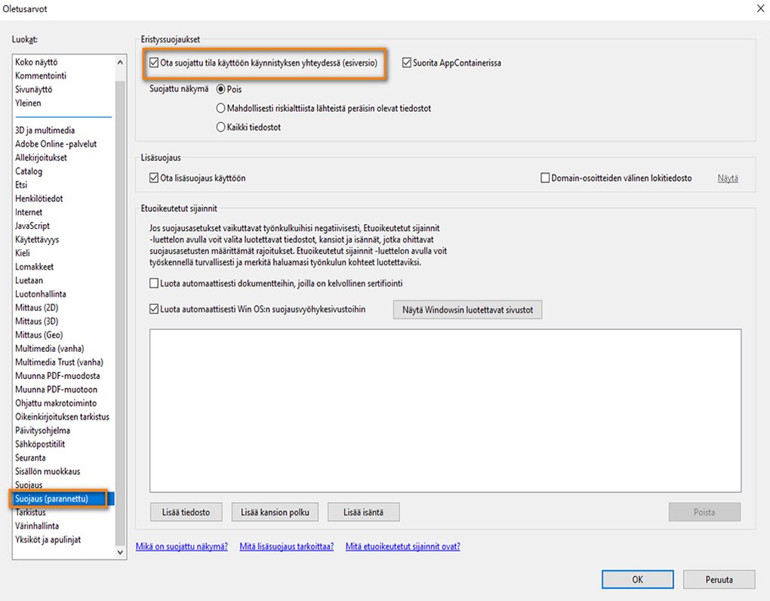The height and width of the screenshot is (601, 770).
Task: Toggle 'Suorita AppContainerissa' checkbox
Action: point(407,63)
